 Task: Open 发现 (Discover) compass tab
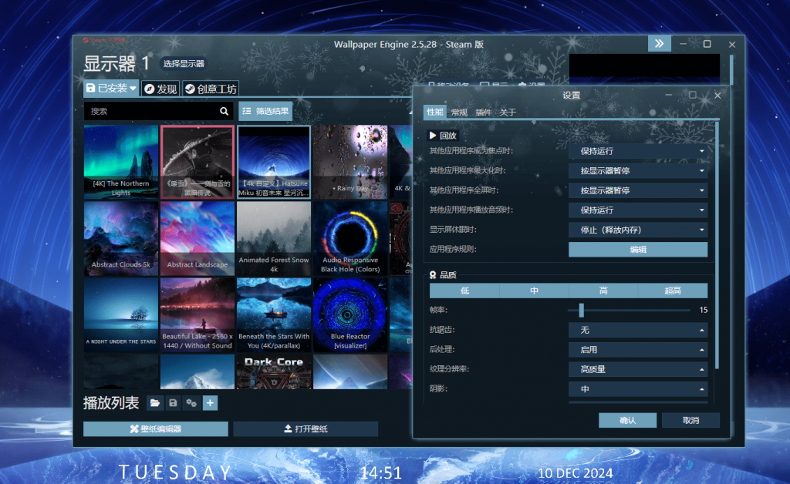click(160, 89)
